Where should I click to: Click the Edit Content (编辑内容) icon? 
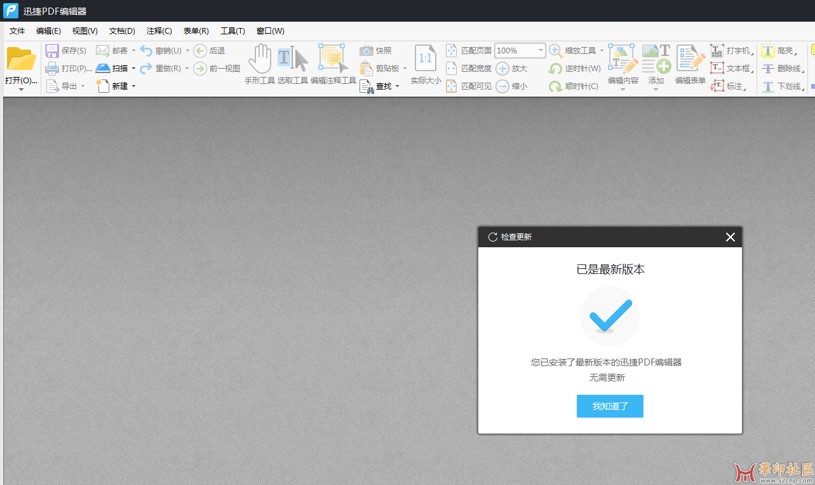tap(623, 59)
